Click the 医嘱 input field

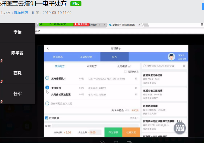coord(95,126)
